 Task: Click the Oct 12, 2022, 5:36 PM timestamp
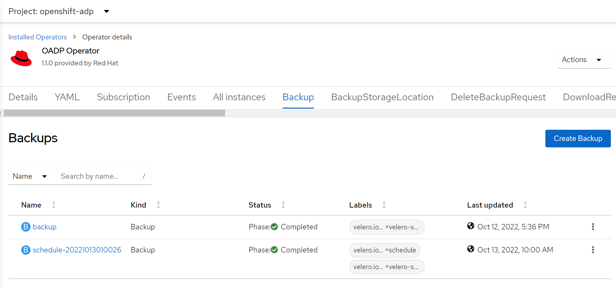pyautogui.click(x=513, y=227)
